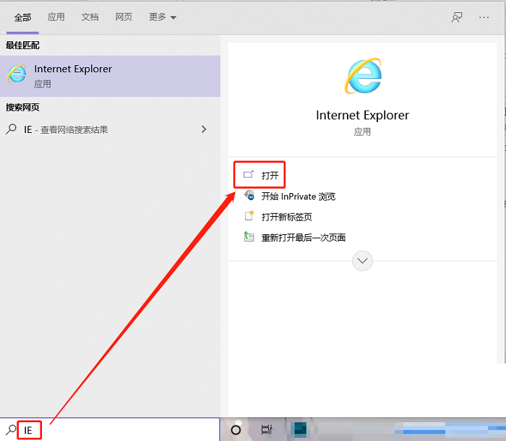The height and width of the screenshot is (441, 506).
Task: Switch to the 网页 (Web) tab
Action: (x=124, y=17)
